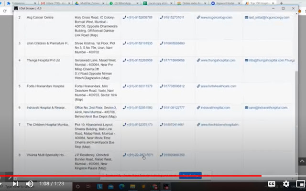
Task: Open File Explorer from the taskbar
Action: click(x=133, y=187)
